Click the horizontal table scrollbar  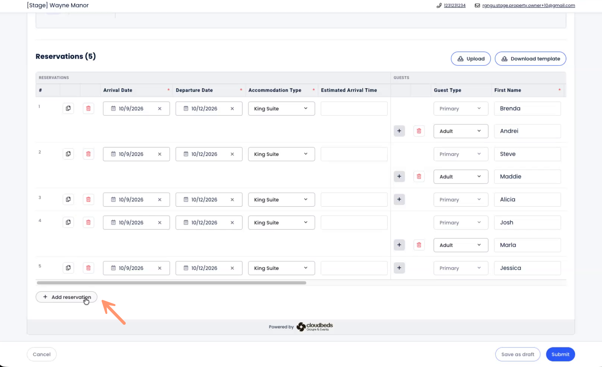(171, 283)
